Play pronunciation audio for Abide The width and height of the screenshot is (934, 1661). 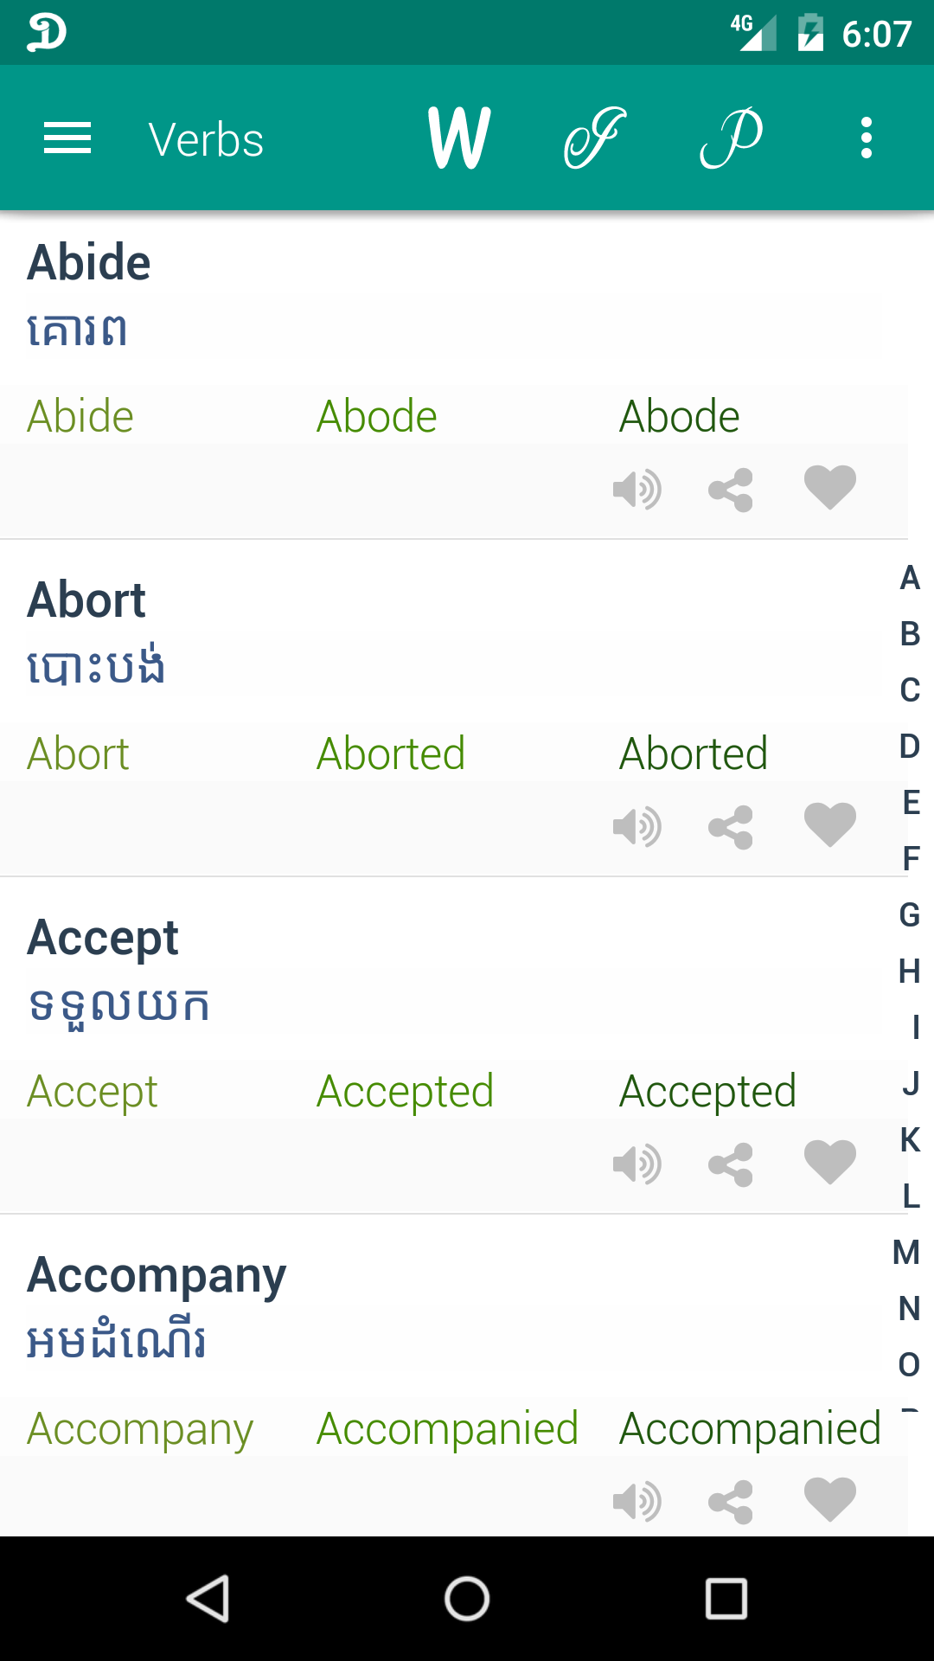pyautogui.click(x=637, y=490)
